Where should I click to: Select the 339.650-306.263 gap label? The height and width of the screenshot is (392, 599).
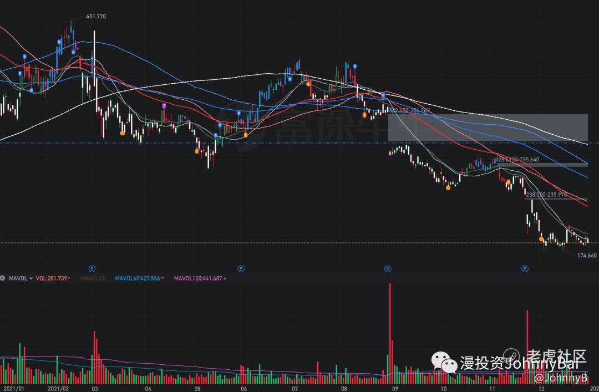[409, 110]
